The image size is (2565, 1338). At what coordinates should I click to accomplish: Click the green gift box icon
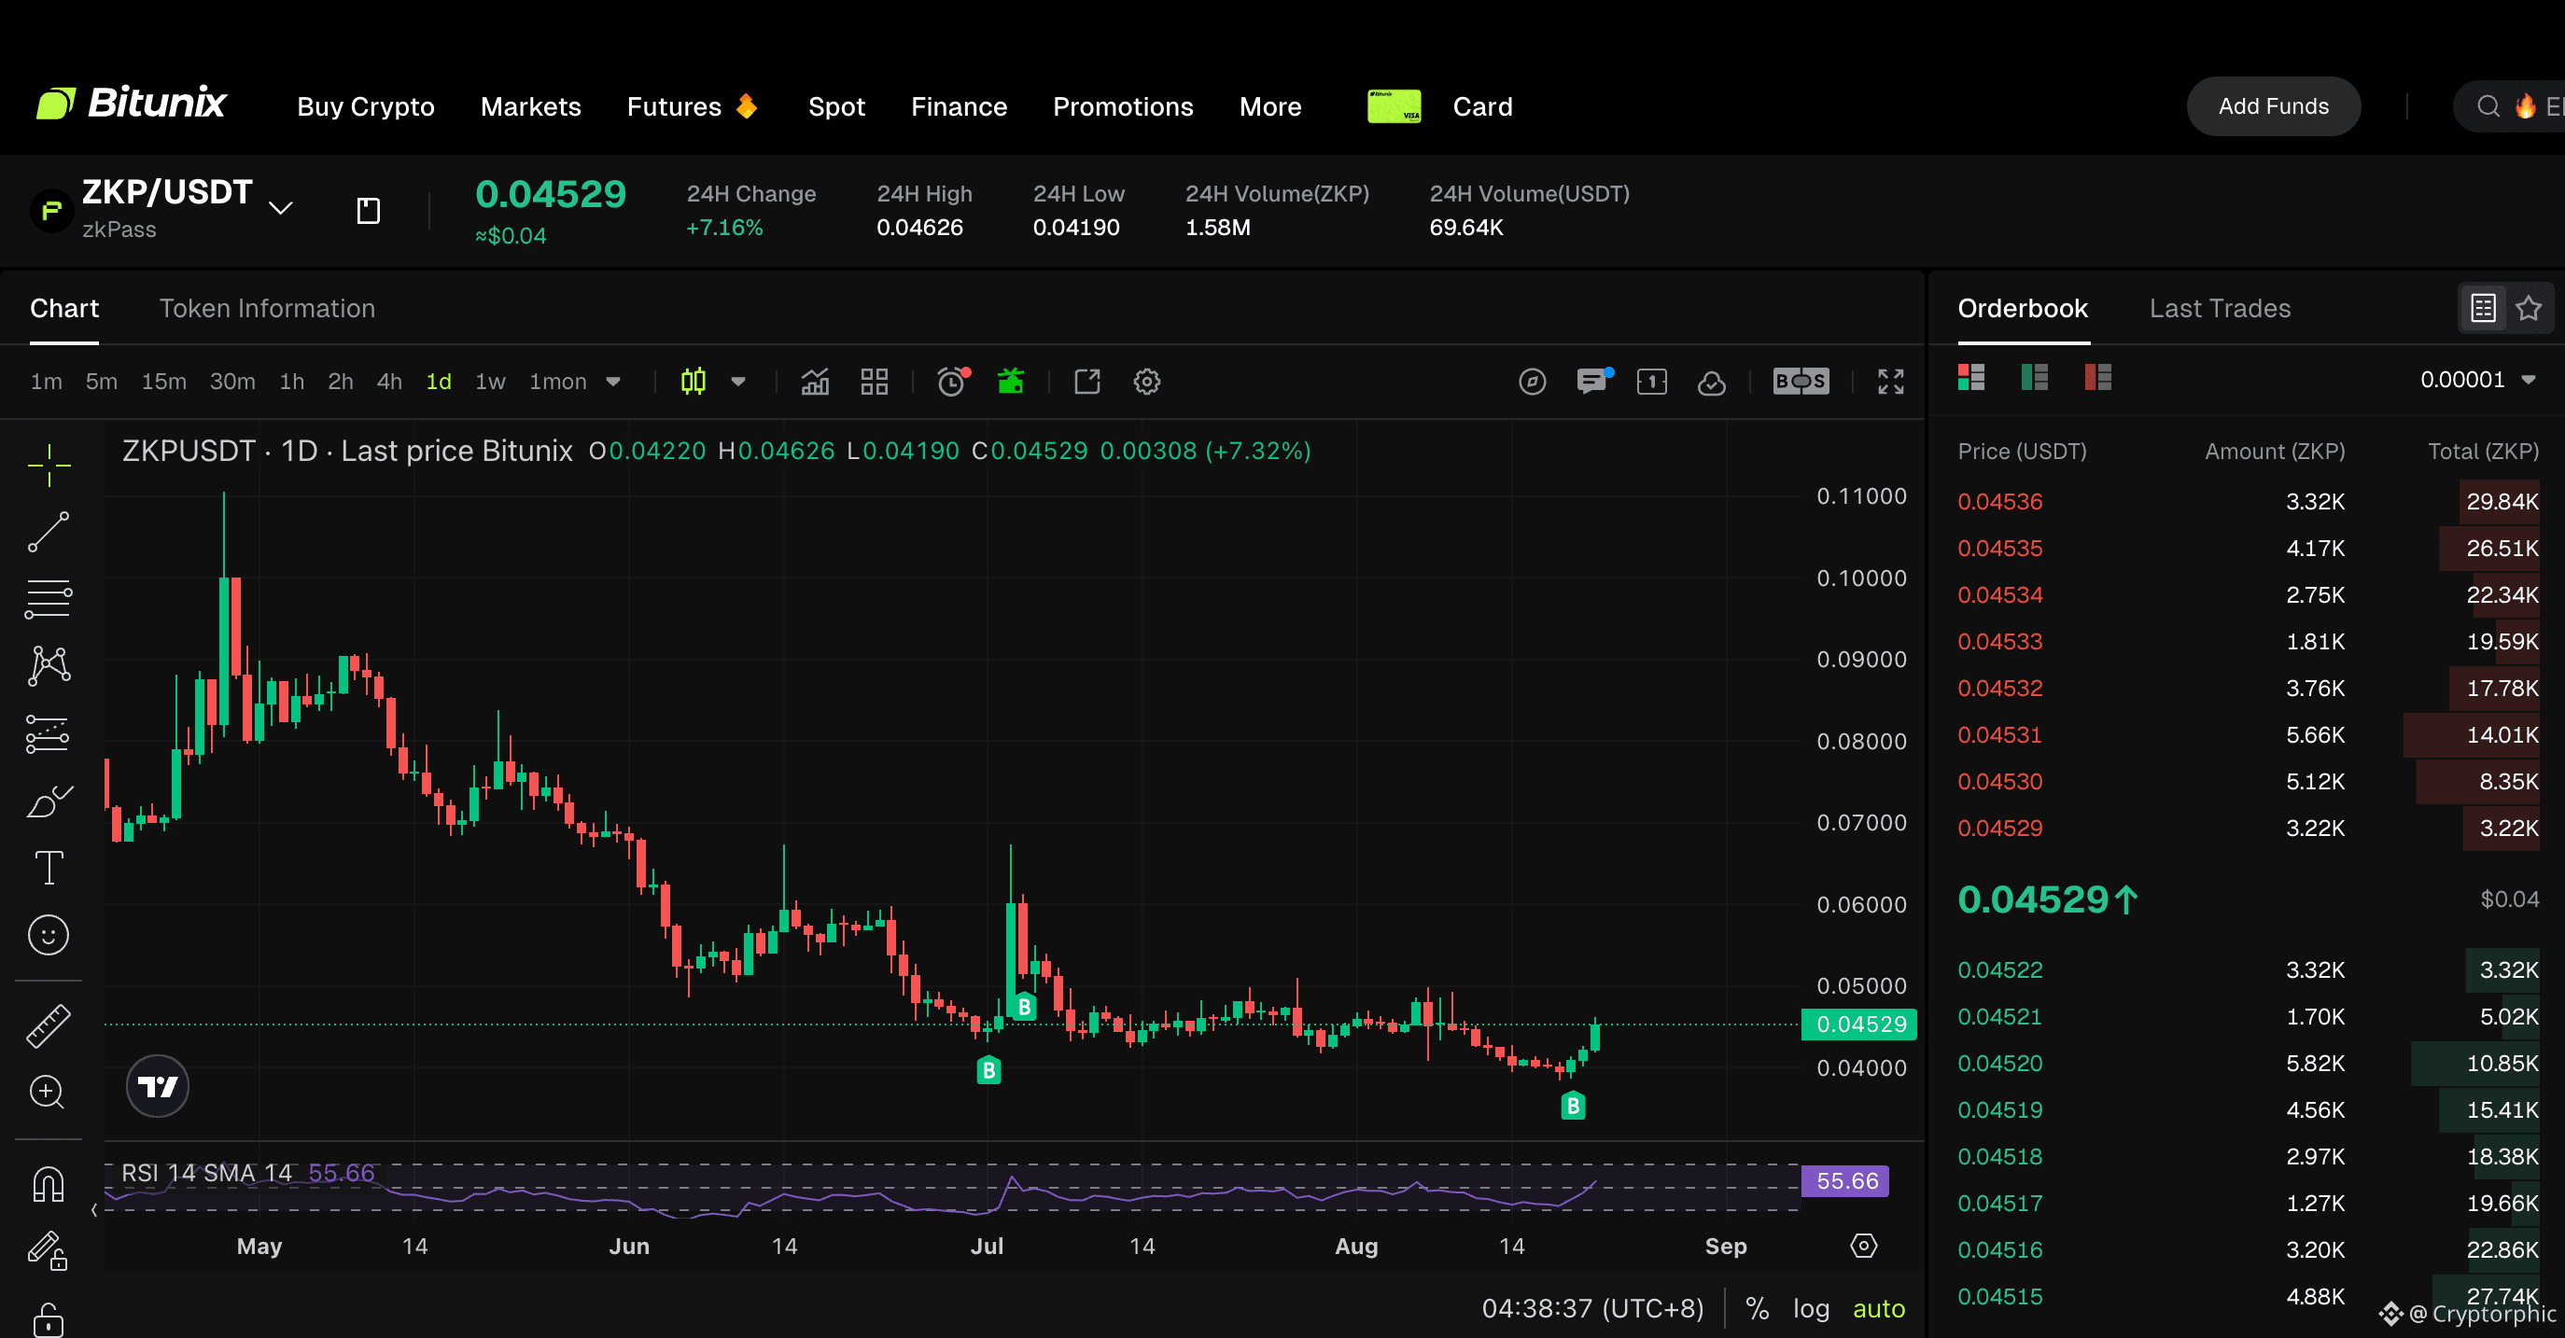tap(1011, 382)
